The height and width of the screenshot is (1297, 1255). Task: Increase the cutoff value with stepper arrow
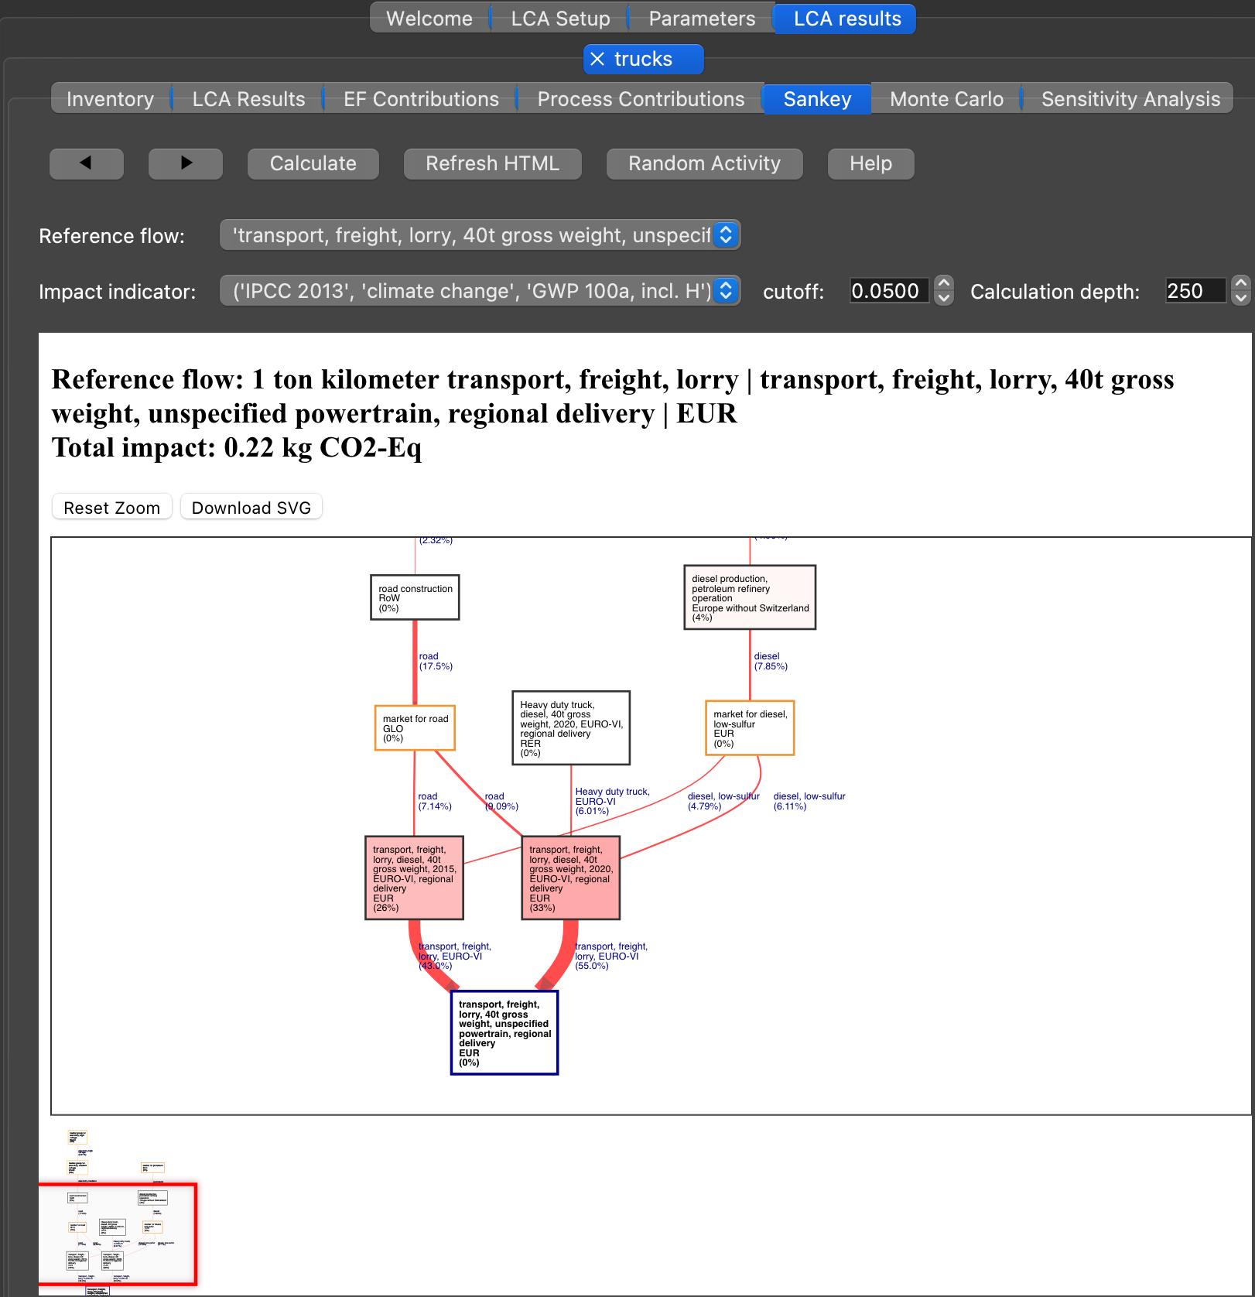[943, 283]
